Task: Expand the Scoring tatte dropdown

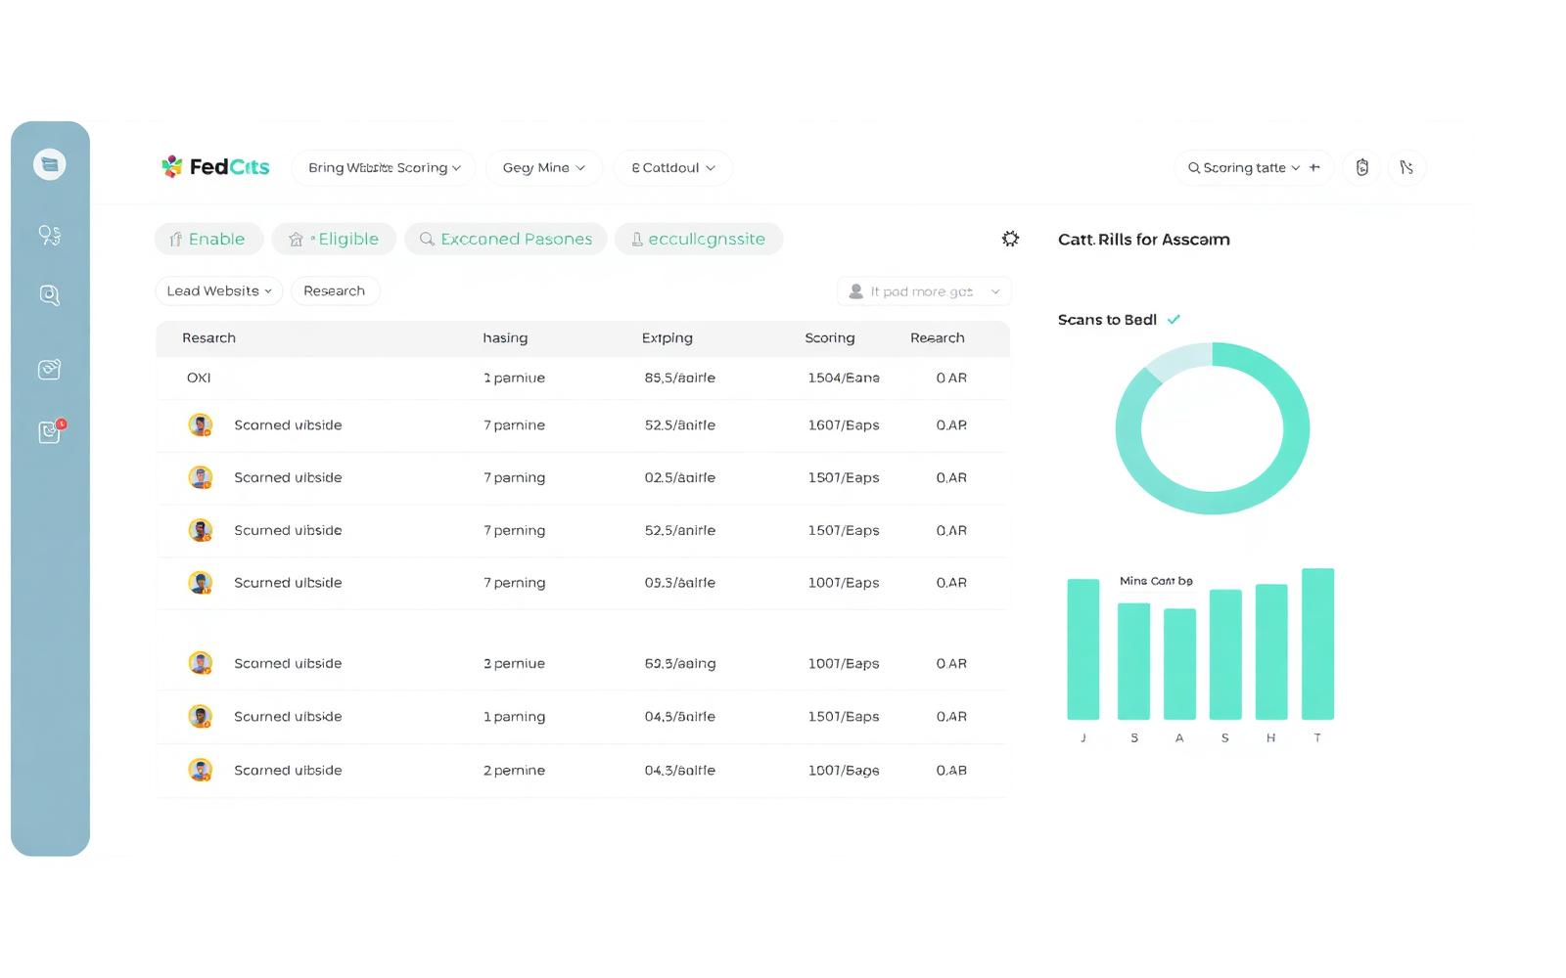Action: click(x=1296, y=168)
